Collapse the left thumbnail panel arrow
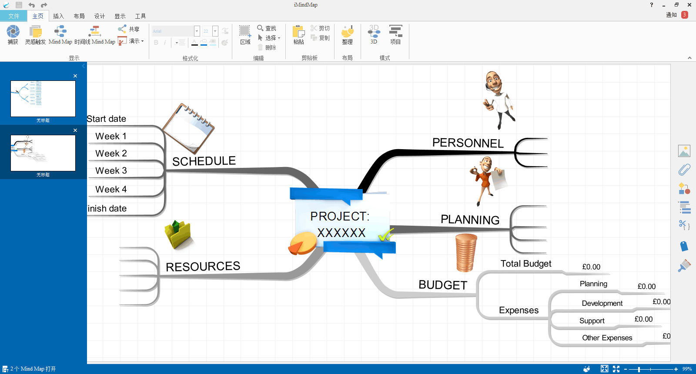The width and height of the screenshot is (696, 374). pyautogui.click(x=84, y=66)
